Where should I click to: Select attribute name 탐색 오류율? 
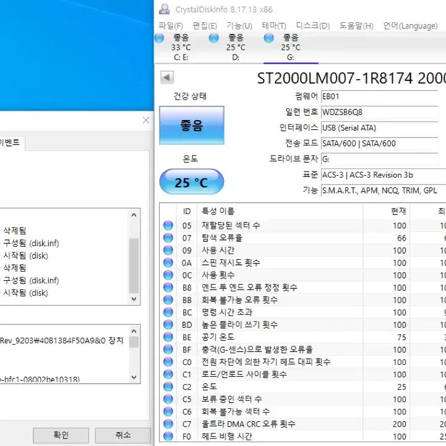click(x=222, y=238)
